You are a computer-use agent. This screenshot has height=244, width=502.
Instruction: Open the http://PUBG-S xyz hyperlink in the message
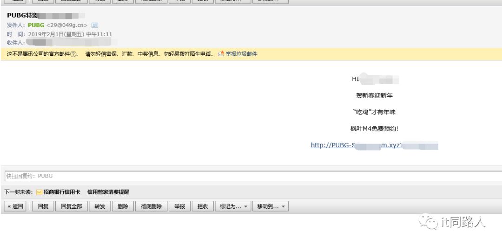374,145
